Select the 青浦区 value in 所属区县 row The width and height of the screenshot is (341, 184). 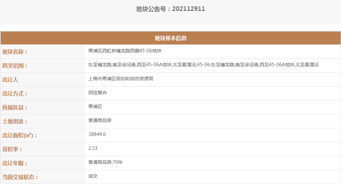tap(95, 106)
